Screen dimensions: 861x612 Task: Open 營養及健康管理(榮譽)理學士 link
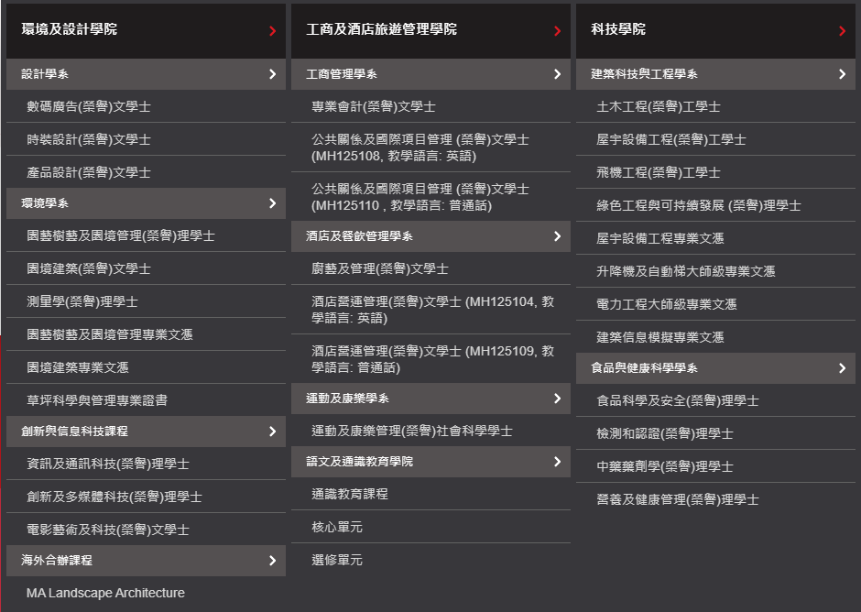point(677,500)
